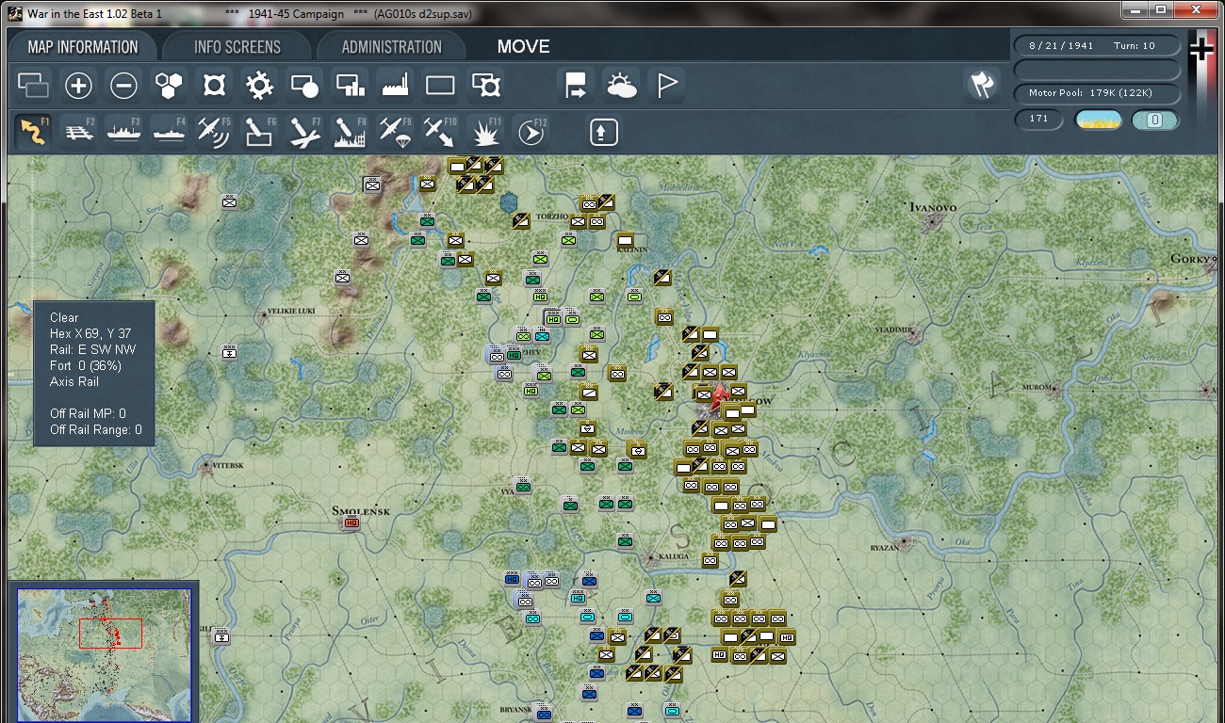The height and width of the screenshot is (723, 1225).
Task: Click the Vitebsk city label
Action: (227, 465)
